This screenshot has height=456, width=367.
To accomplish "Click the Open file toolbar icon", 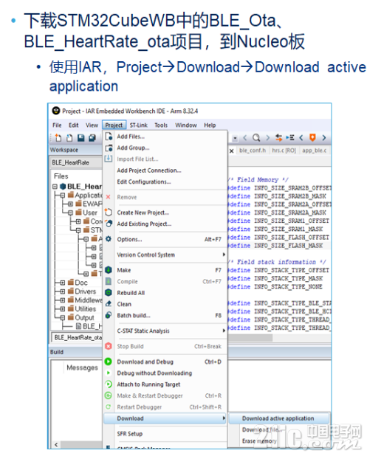I will click(x=69, y=137).
